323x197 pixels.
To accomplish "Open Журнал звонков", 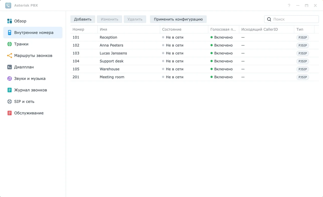I will click(33, 90).
